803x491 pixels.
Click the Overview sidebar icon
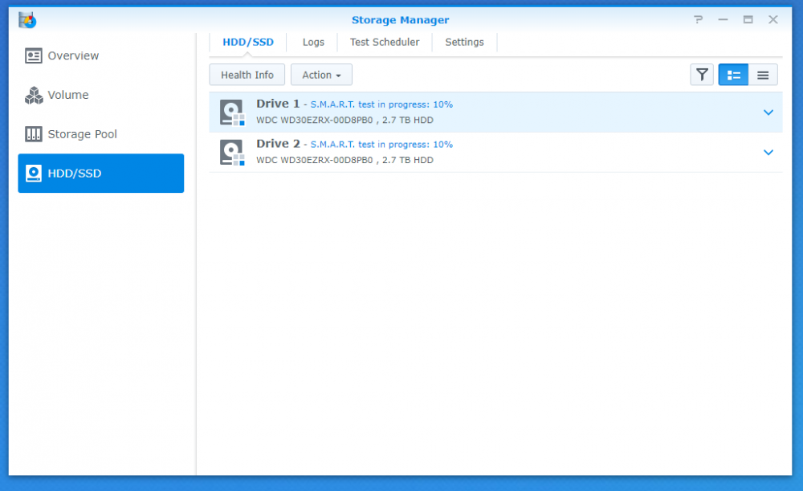33,56
